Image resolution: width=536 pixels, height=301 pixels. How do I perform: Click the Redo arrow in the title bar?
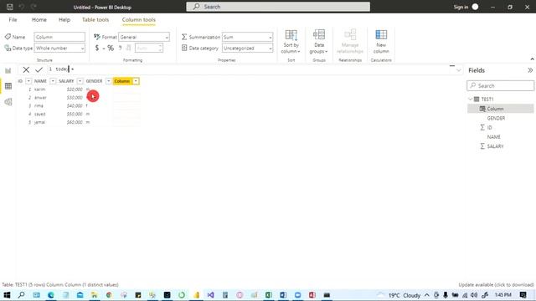[x=33, y=7]
